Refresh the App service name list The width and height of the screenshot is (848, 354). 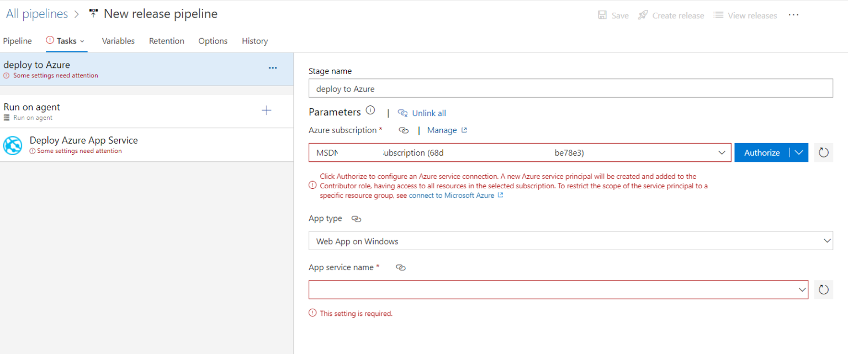pos(823,289)
